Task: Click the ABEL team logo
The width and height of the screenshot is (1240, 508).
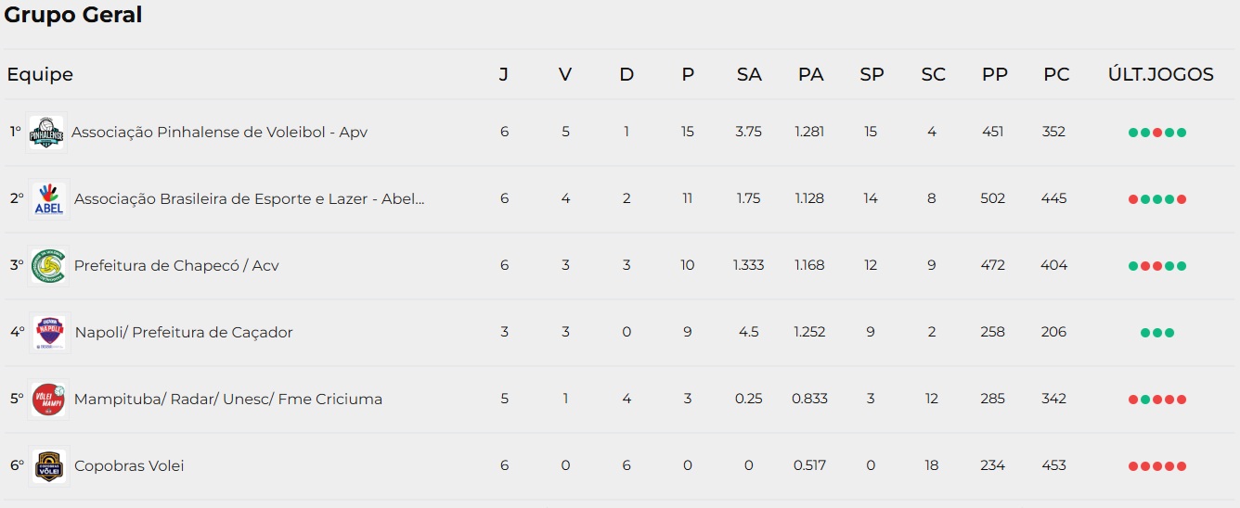Action: [49, 199]
